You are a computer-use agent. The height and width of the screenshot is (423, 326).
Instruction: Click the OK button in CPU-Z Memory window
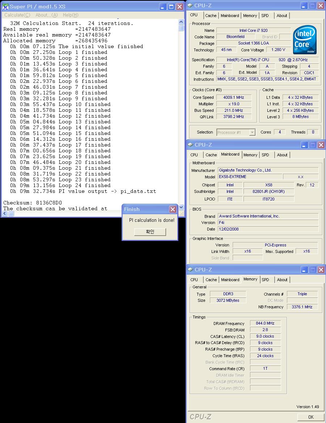[311, 417]
